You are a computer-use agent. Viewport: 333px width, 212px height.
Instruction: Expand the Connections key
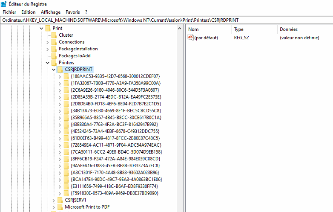tap(47, 42)
